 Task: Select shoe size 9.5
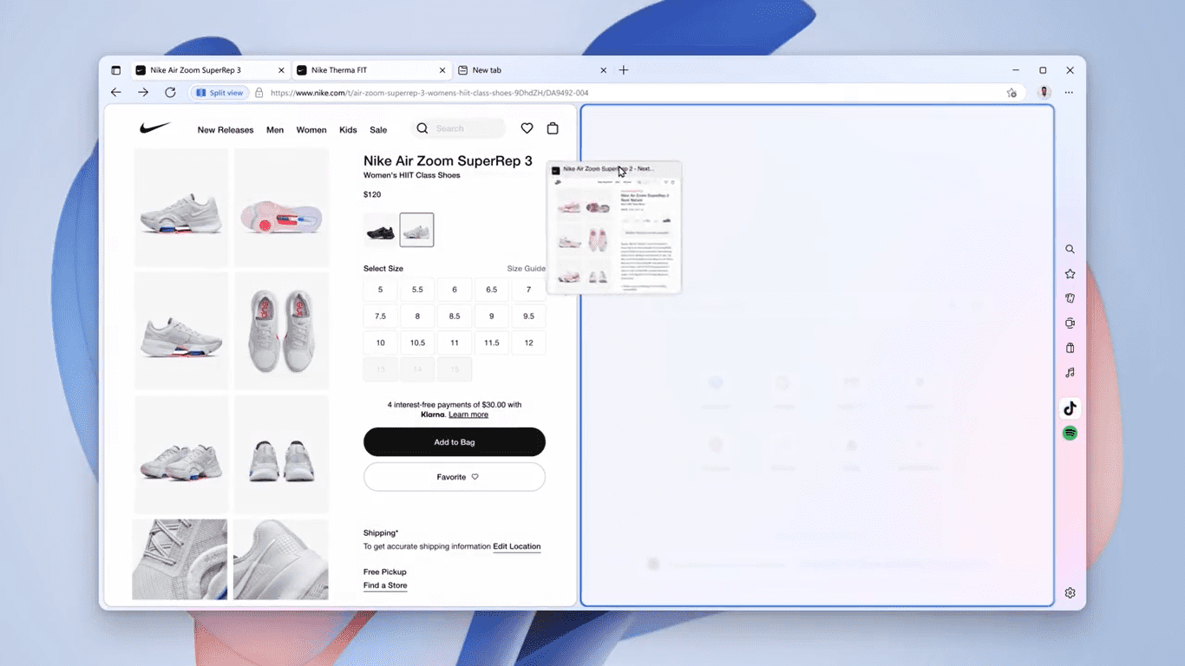528,317
